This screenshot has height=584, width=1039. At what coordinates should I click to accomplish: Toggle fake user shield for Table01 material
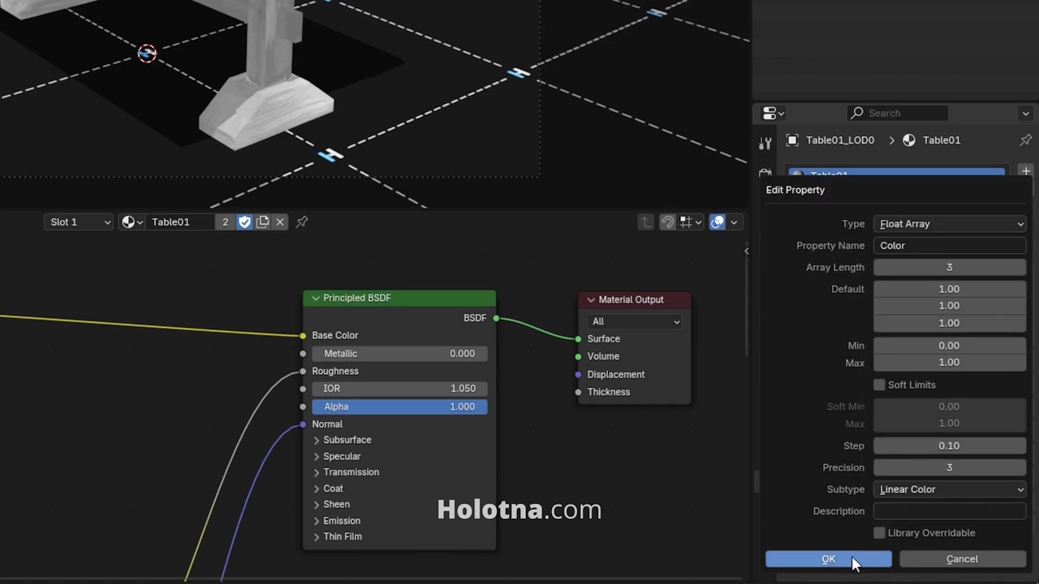click(245, 222)
